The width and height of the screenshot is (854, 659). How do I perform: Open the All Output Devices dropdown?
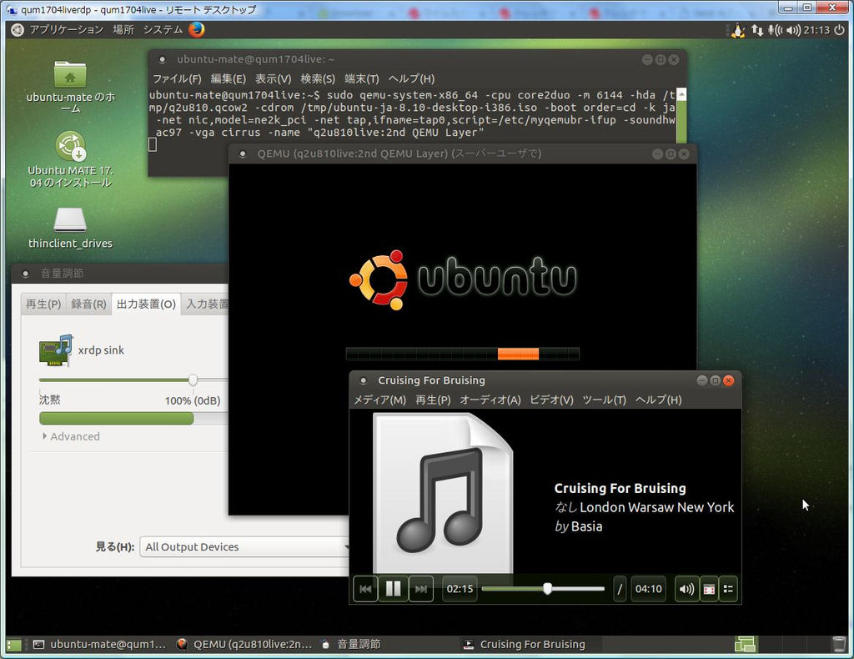[x=244, y=547]
